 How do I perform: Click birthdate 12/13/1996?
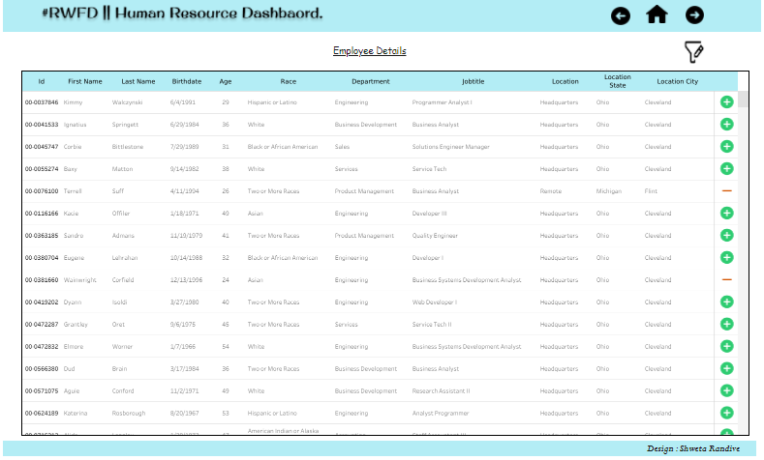pyautogui.click(x=186, y=280)
